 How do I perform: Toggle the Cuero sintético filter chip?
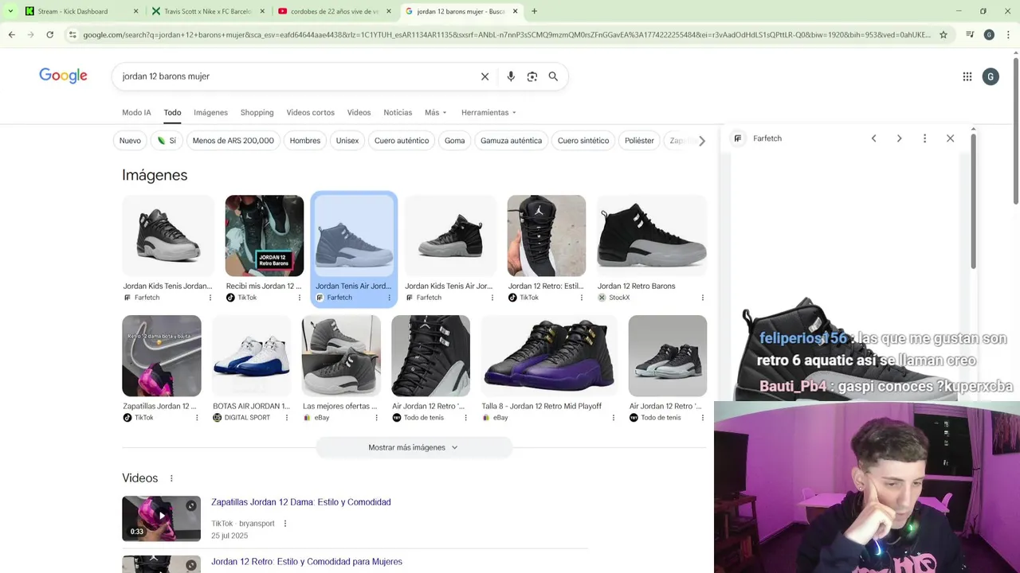pyautogui.click(x=583, y=141)
